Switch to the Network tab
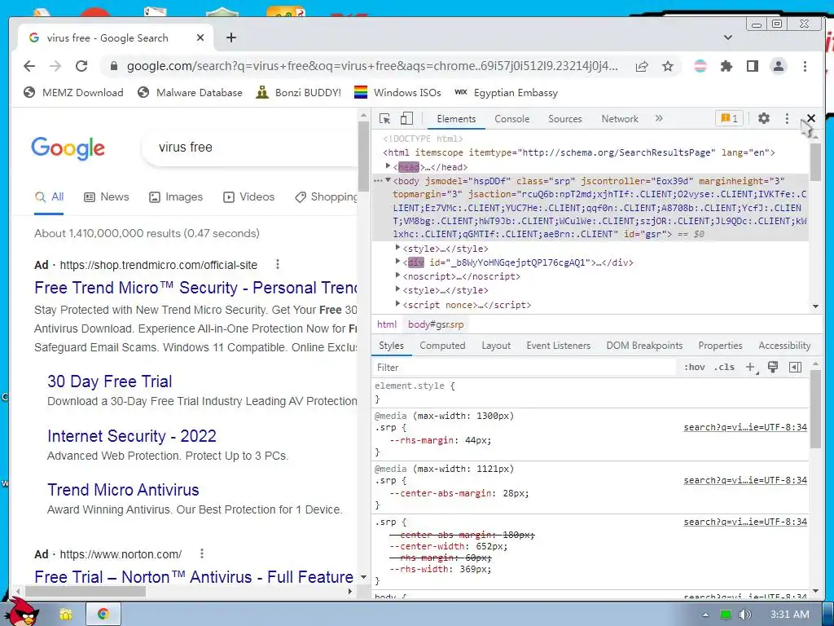The image size is (834, 626). (620, 119)
